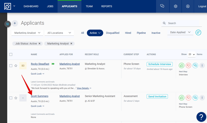The image size is (207, 123).
Task: Toggle the sort order icon
Action: tap(198, 32)
